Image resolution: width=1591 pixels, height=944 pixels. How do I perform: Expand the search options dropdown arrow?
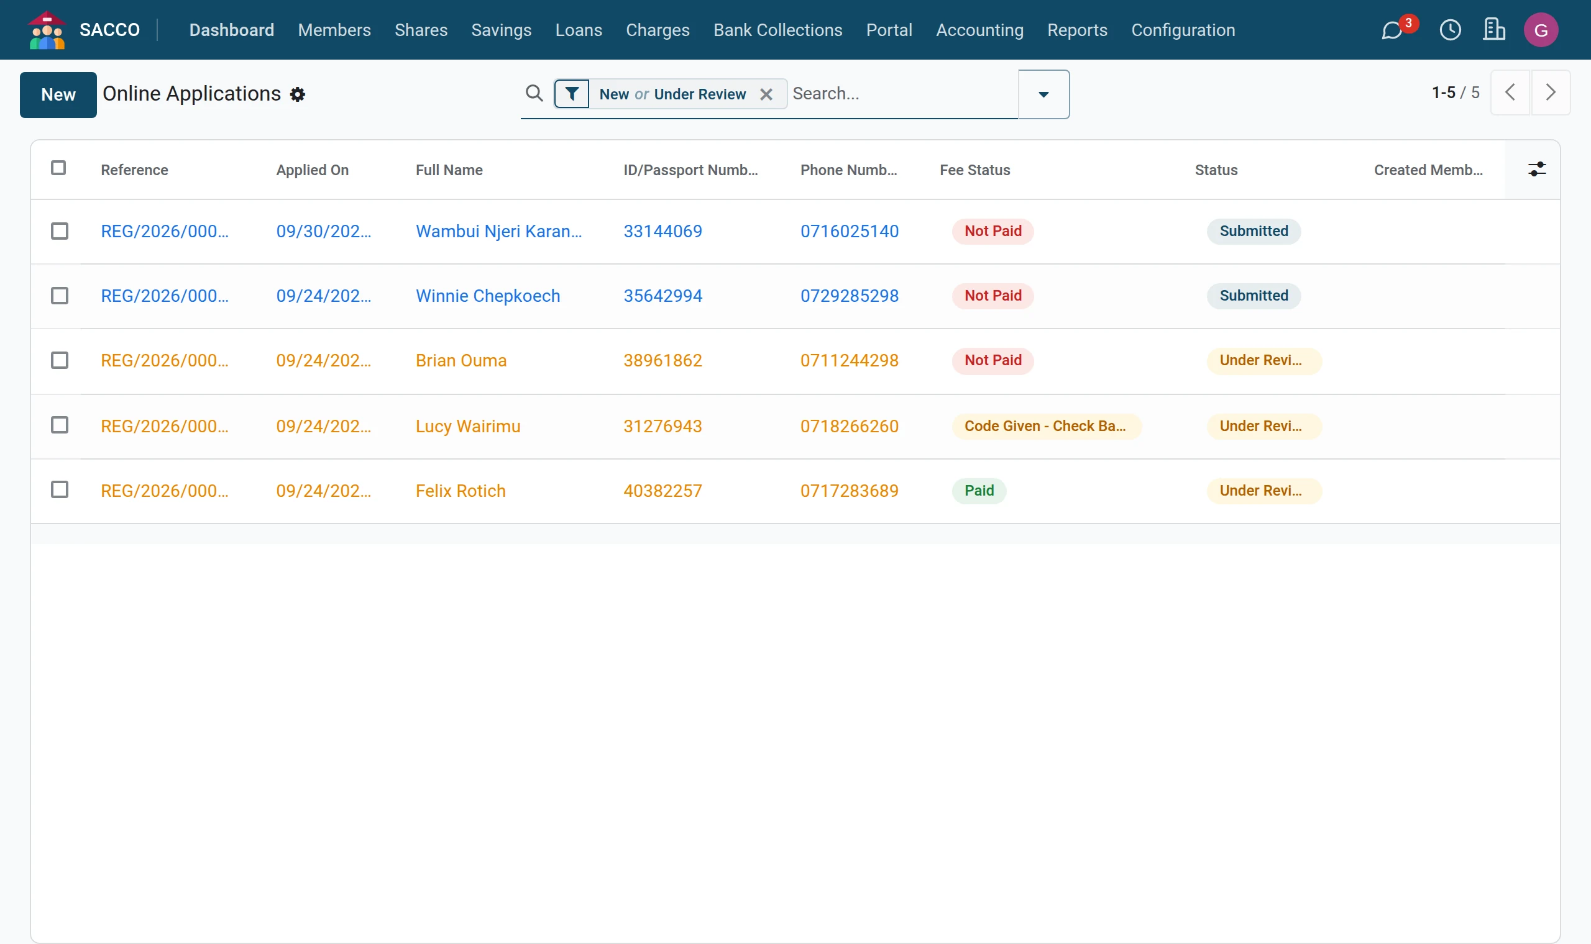click(x=1043, y=94)
